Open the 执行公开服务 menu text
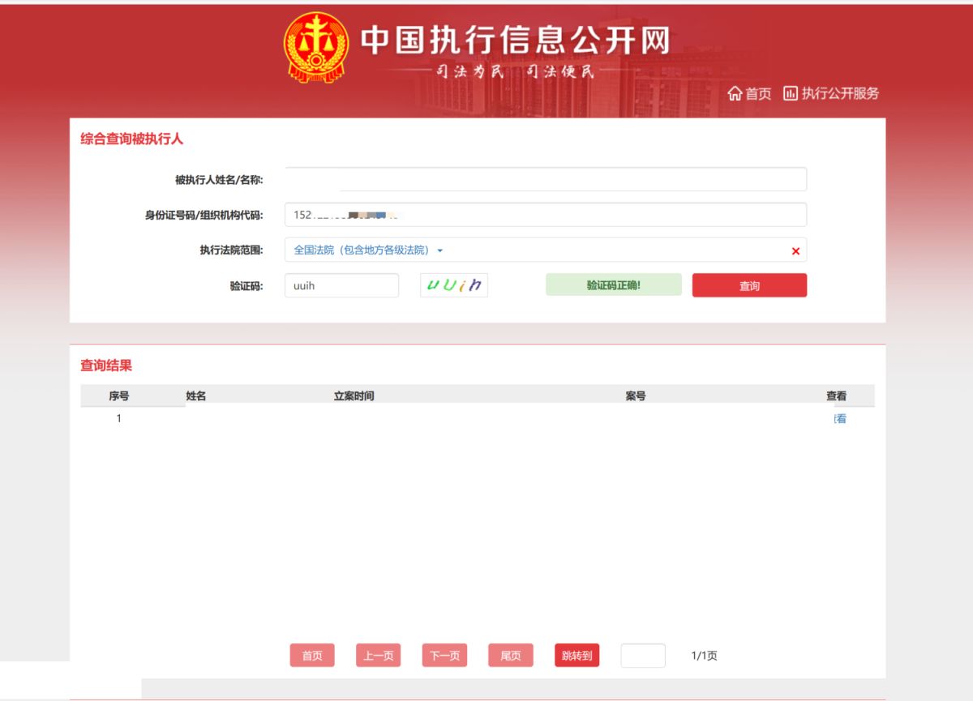 [840, 93]
